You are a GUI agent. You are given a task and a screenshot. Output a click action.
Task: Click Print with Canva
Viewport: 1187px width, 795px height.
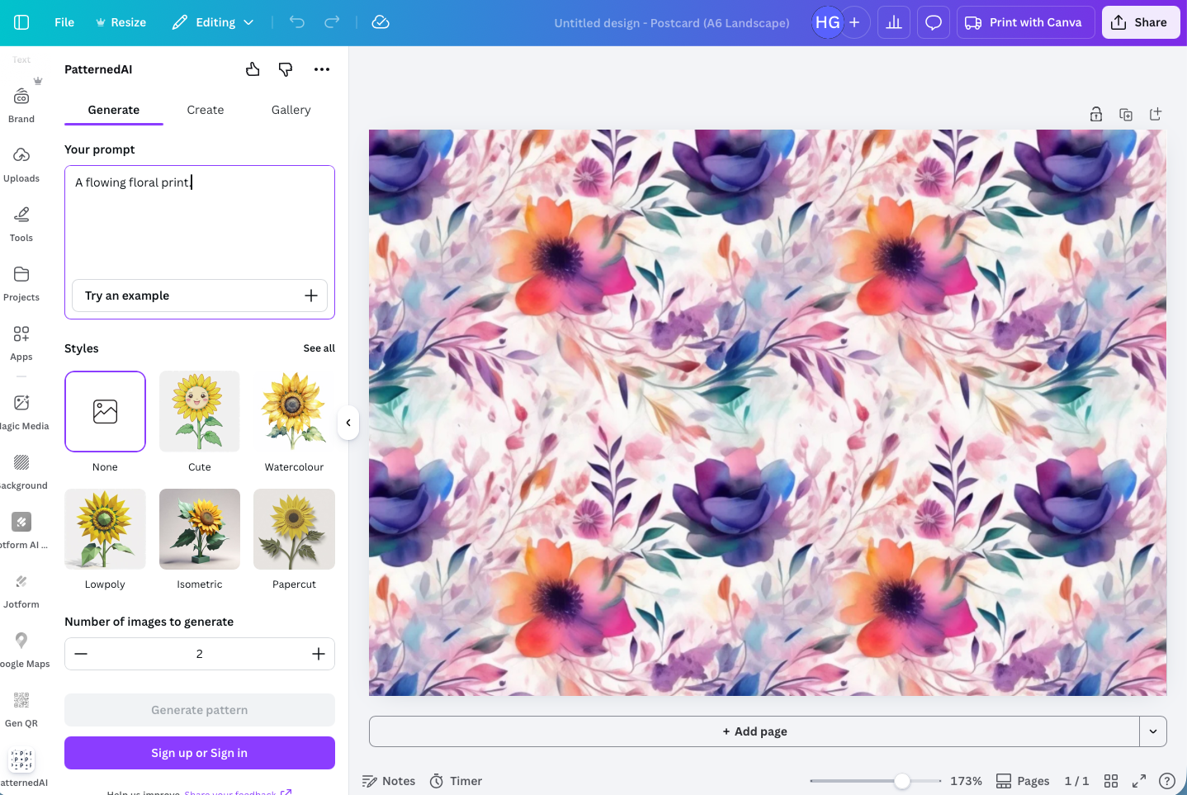[1025, 21]
